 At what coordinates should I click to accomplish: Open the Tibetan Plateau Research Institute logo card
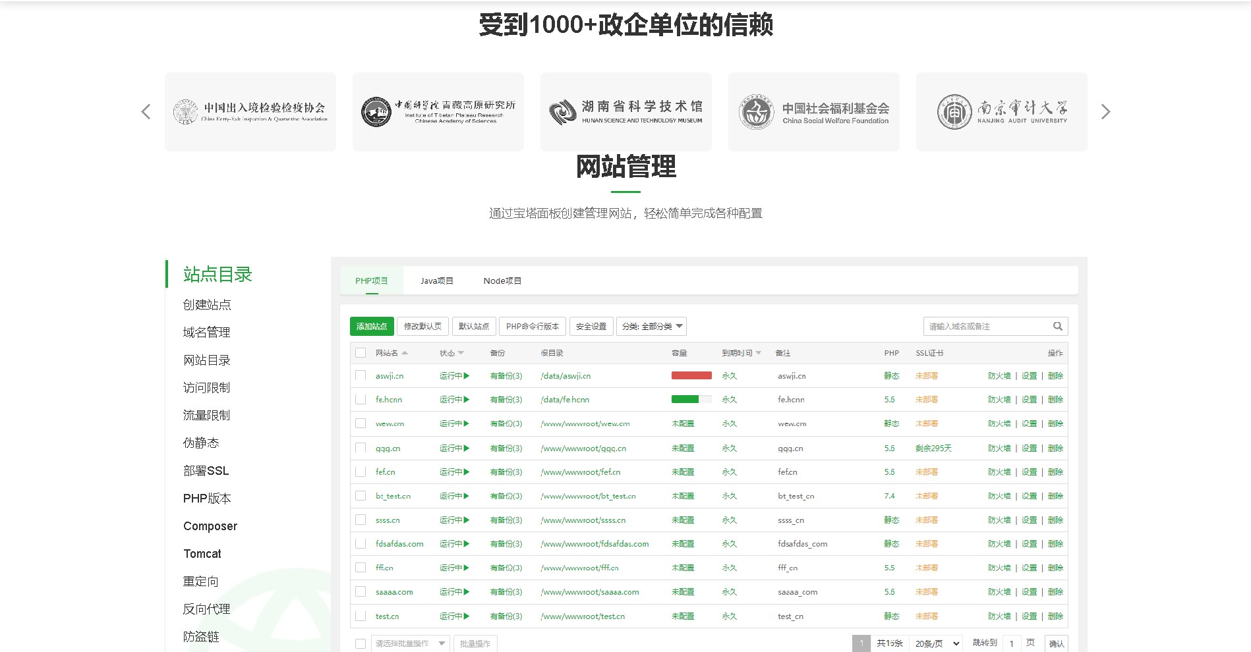tap(438, 112)
